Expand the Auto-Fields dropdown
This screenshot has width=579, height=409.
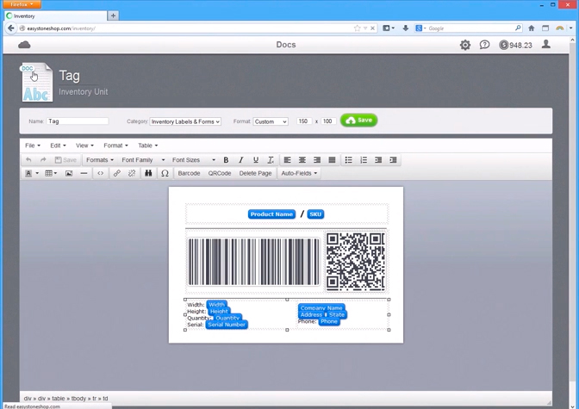299,173
